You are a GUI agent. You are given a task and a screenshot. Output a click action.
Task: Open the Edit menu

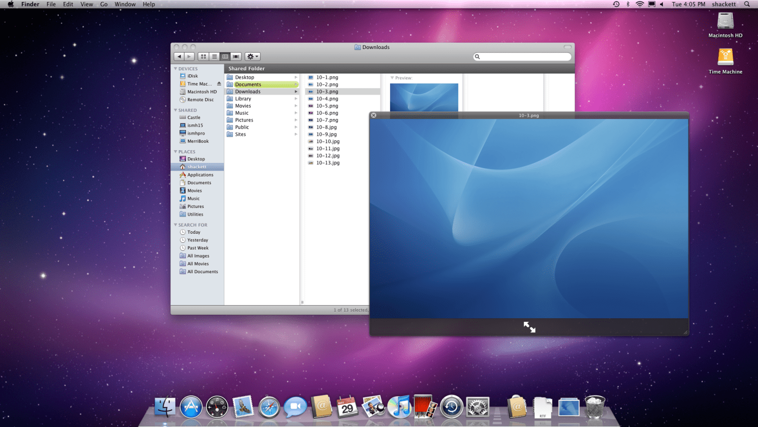click(x=68, y=4)
